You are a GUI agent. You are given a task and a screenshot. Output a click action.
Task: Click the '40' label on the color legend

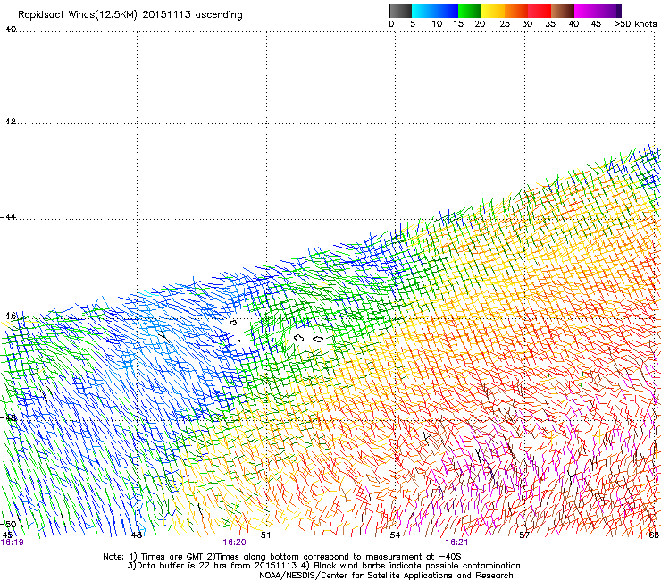573,24
